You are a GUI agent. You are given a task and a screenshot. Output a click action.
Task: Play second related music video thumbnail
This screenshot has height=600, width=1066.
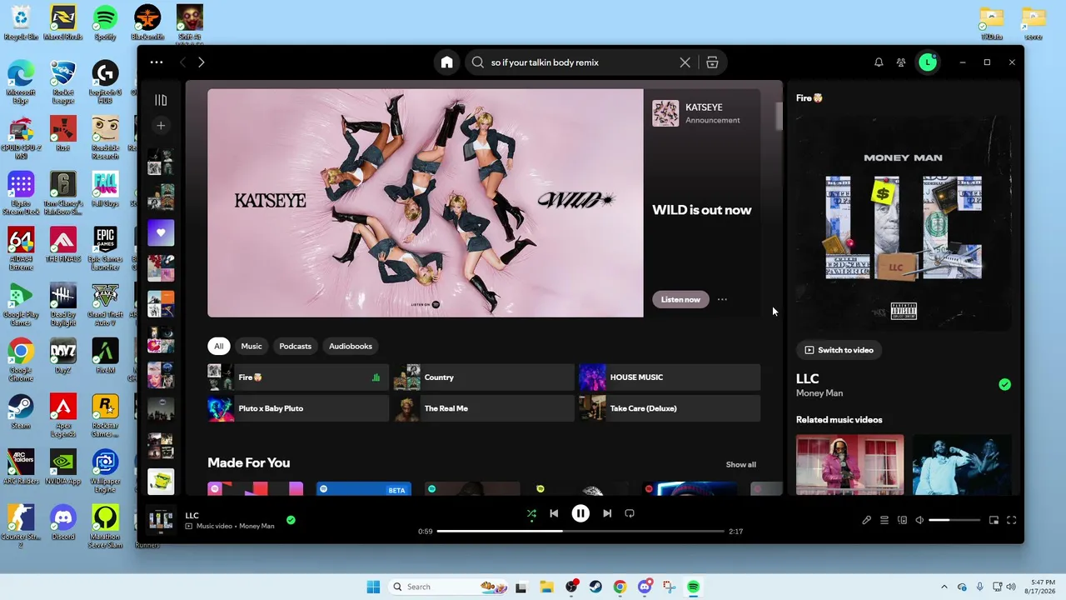point(962,464)
